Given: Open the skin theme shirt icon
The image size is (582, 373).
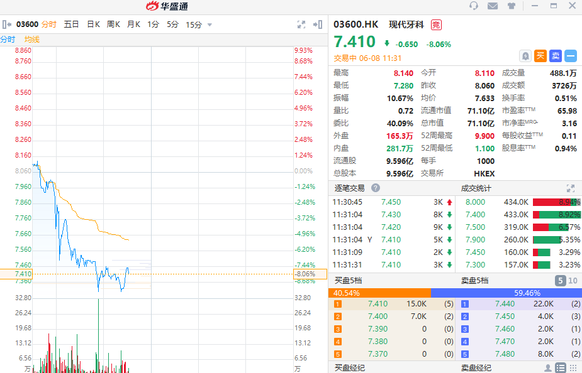Looking at the screenshot, I should coord(512,6).
